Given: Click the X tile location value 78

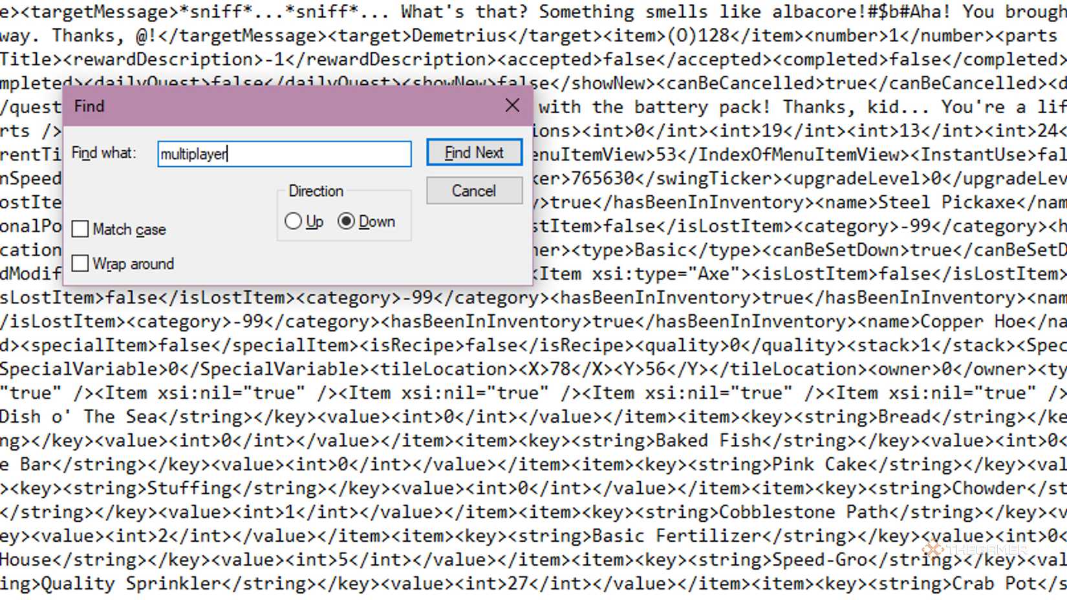Looking at the screenshot, I should [x=561, y=369].
